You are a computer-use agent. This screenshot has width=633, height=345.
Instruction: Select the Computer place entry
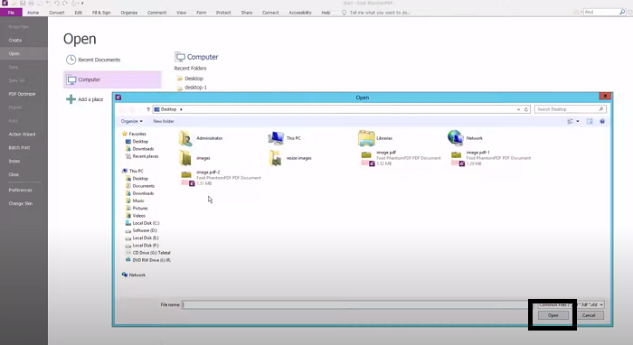tap(112, 79)
